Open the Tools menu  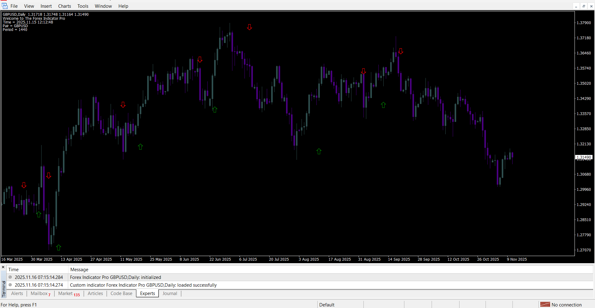(x=83, y=6)
